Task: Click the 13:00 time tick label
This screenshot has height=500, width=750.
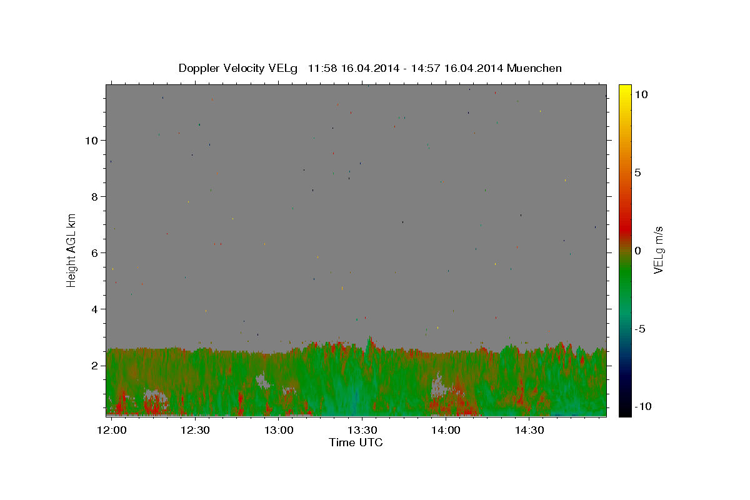Action: coord(279,430)
